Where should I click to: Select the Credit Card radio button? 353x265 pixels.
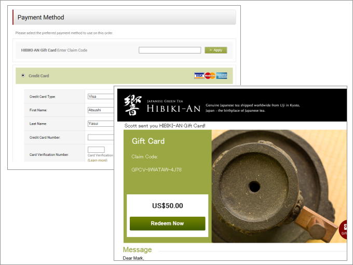click(23, 75)
